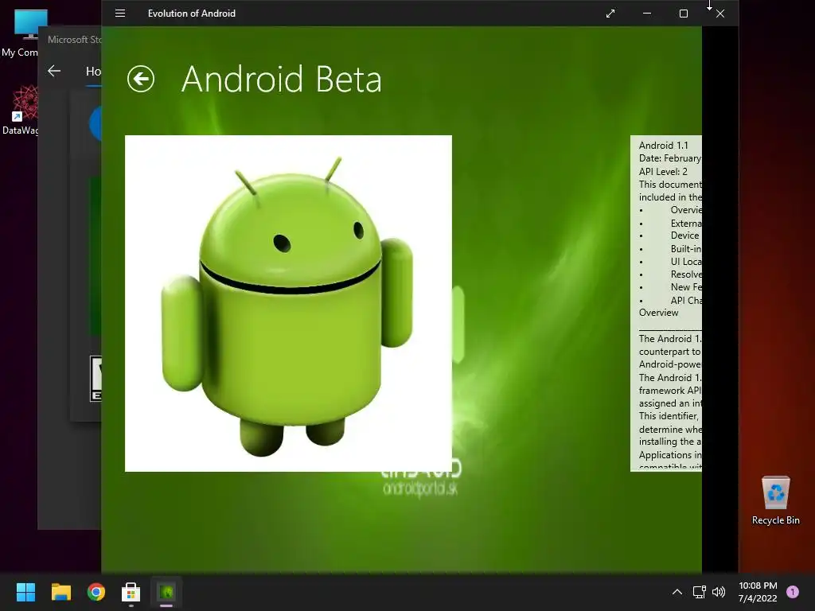815x611 pixels.
Task: Click the 'Date: February' text line
Action: coord(669,158)
